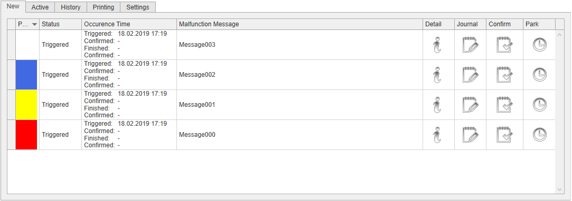Open journal notepad icon for Message002

click(x=470, y=75)
